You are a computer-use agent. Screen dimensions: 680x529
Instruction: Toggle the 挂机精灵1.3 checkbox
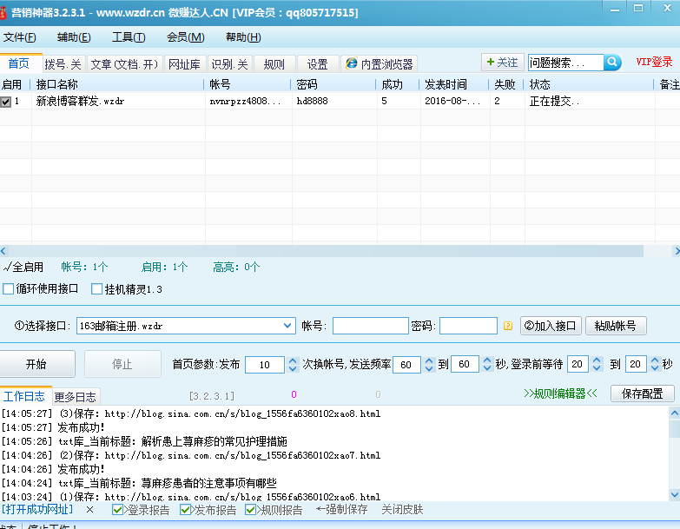(x=97, y=288)
